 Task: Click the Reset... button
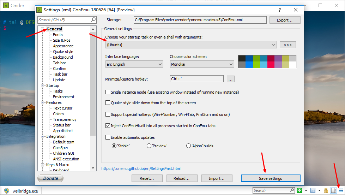coord(147,178)
